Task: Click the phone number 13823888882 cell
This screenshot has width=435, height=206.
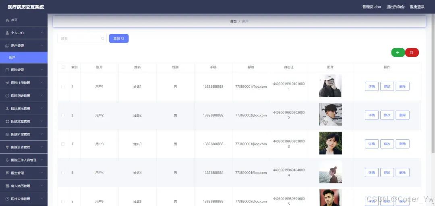Action: click(x=213, y=115)
